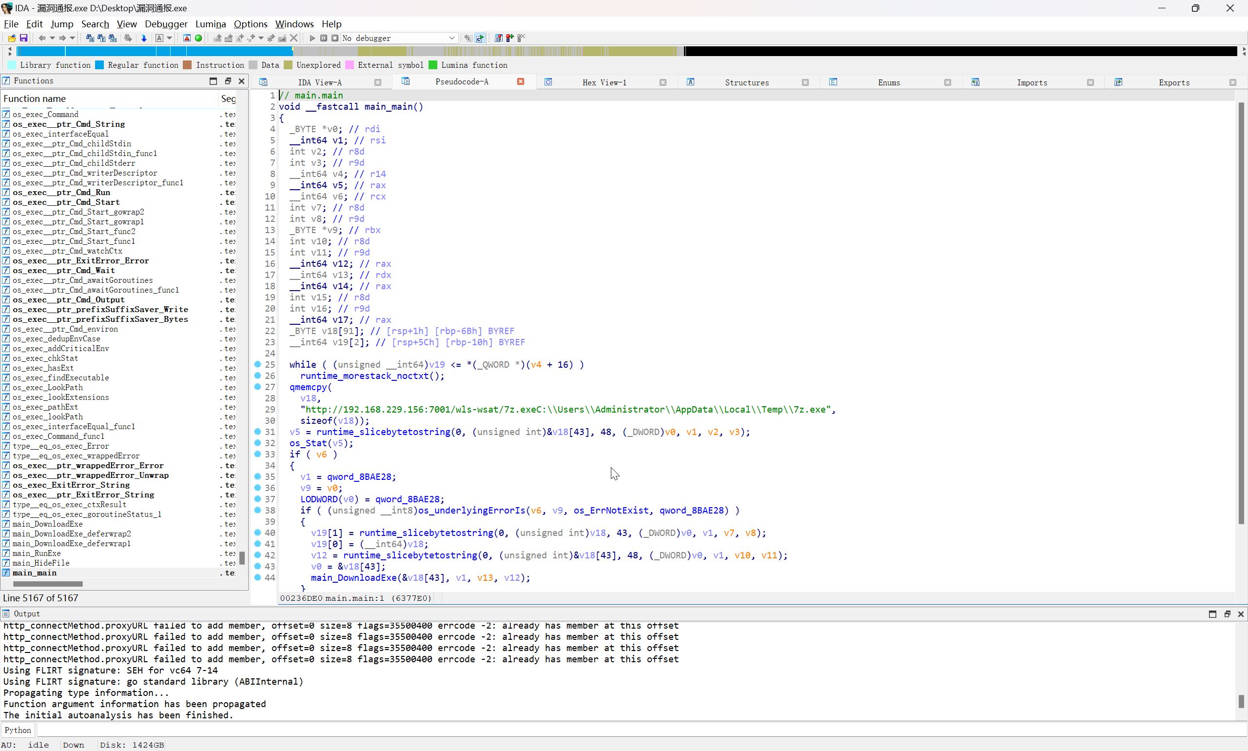Open the No debugger dropdown
This screenshot has width=1248, height=751.
click(400, 38)
